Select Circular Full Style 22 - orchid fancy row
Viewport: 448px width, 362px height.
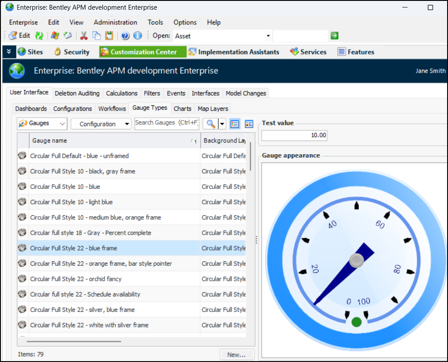coord(76,279)
